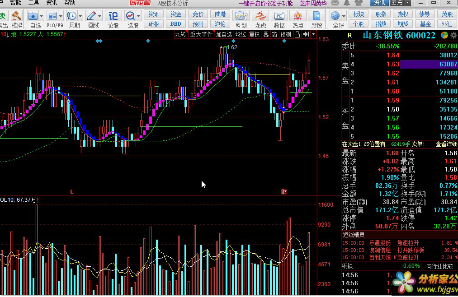
Task: Toggle 均线 moving averages display
Action: click(x=241, y=34)
